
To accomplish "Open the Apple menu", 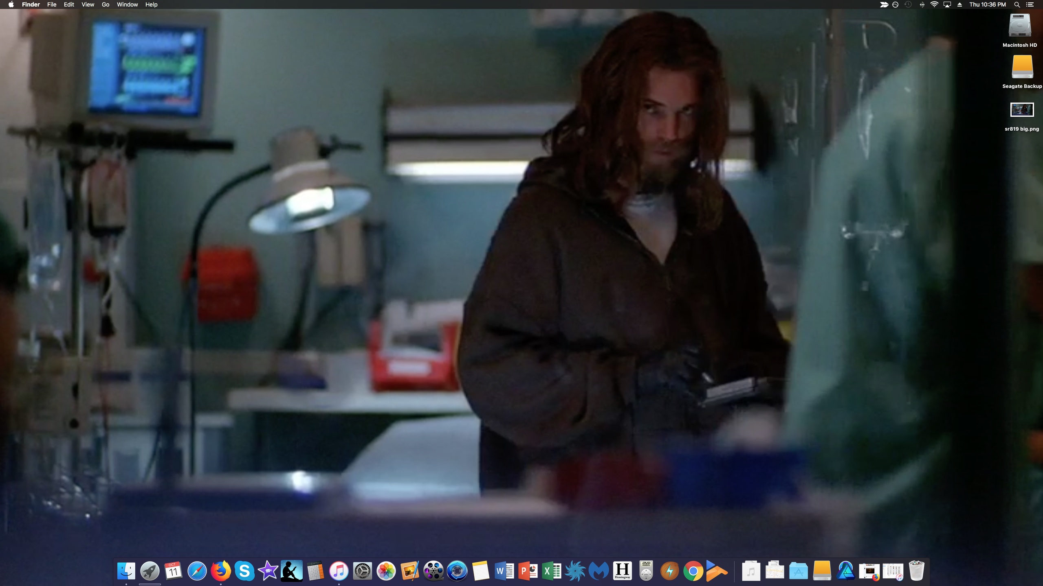I will point(11,4).
